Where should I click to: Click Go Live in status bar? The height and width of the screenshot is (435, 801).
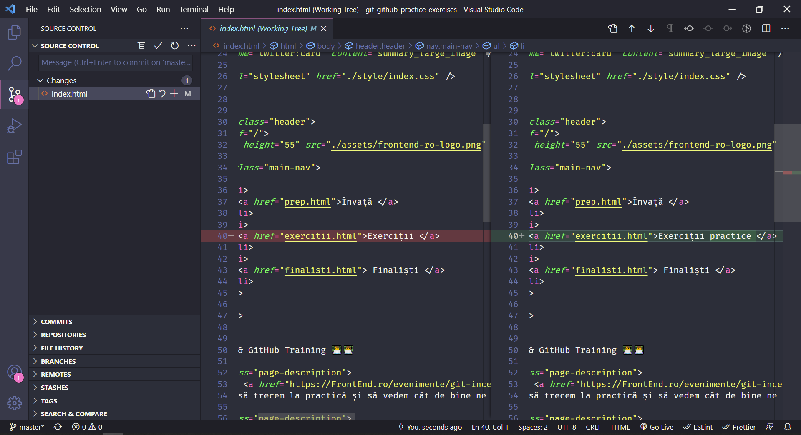(657, 427)
